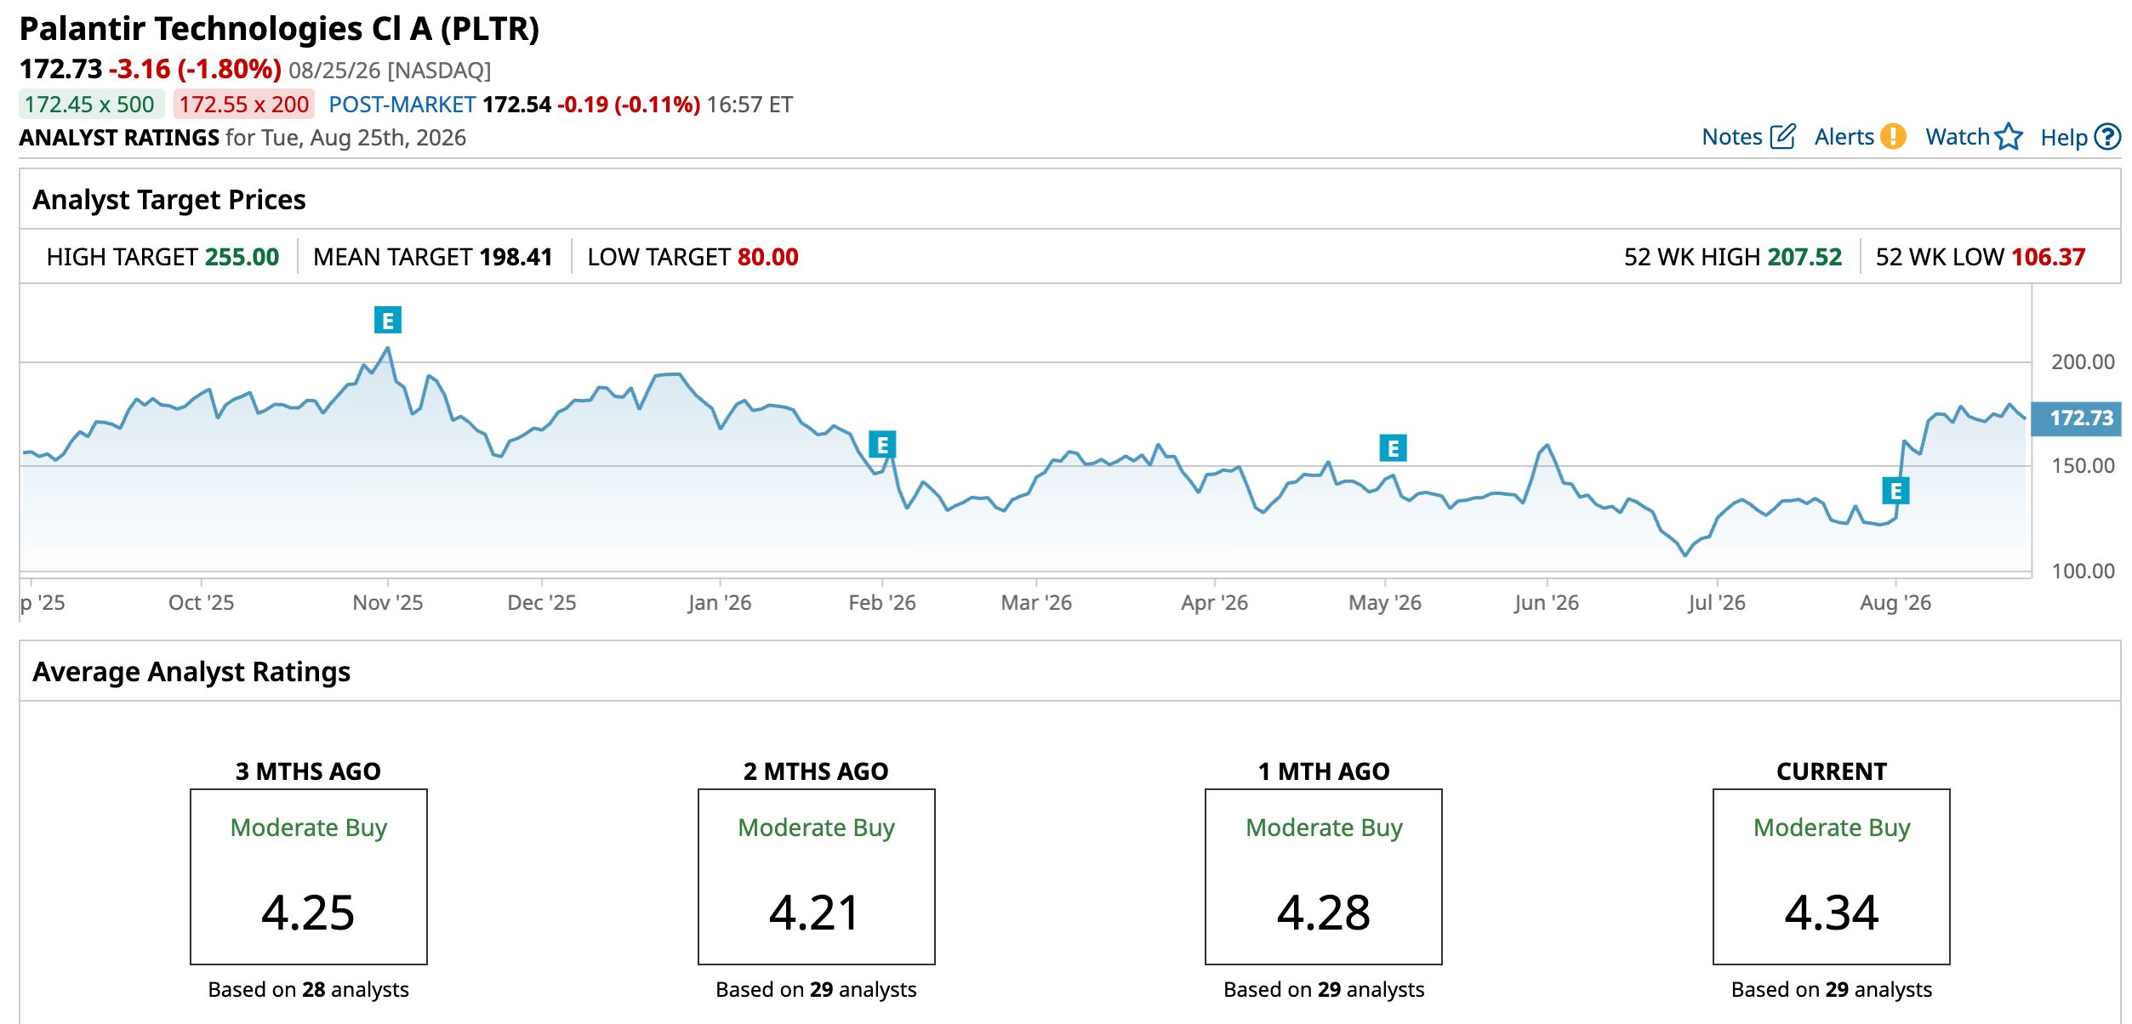
Task: Click the Watch link text
Action: (x=1958, y=137)
